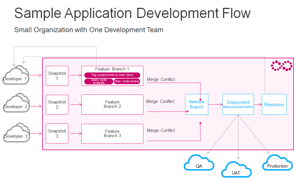This screenshot has width=294, height=178.
Task: Click the Snapshot 3 box
Action: [x=57, y=134]
